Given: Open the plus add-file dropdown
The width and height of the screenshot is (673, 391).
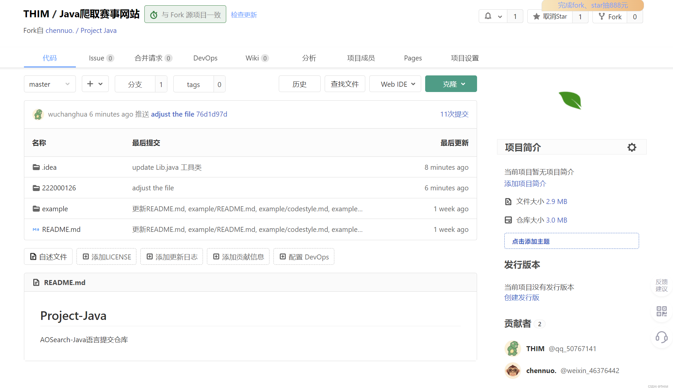Looking at the screenshot, I should coord(95,84).
